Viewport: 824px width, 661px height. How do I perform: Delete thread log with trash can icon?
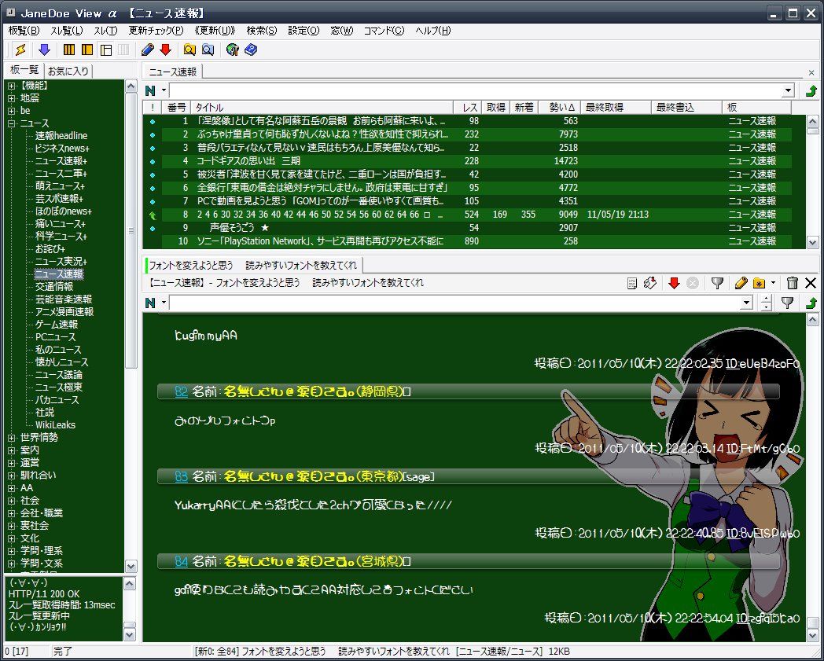click(792, 283)
